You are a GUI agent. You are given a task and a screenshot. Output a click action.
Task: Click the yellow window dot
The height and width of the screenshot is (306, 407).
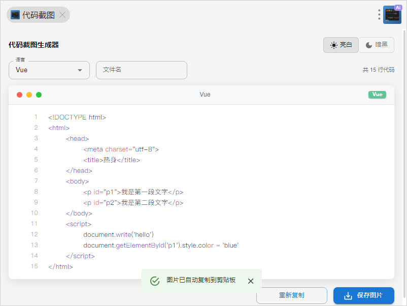coord(29,95)
